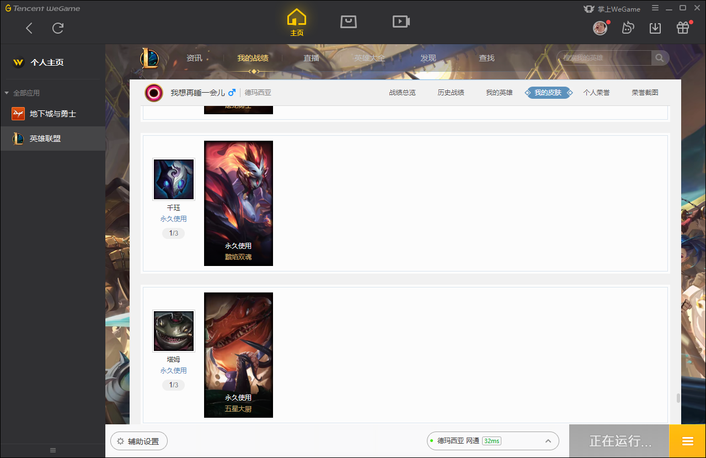Open the yellow game options menu
Image resolution: width=706 pixels, height=458 pixels.
tap(687, 441)
